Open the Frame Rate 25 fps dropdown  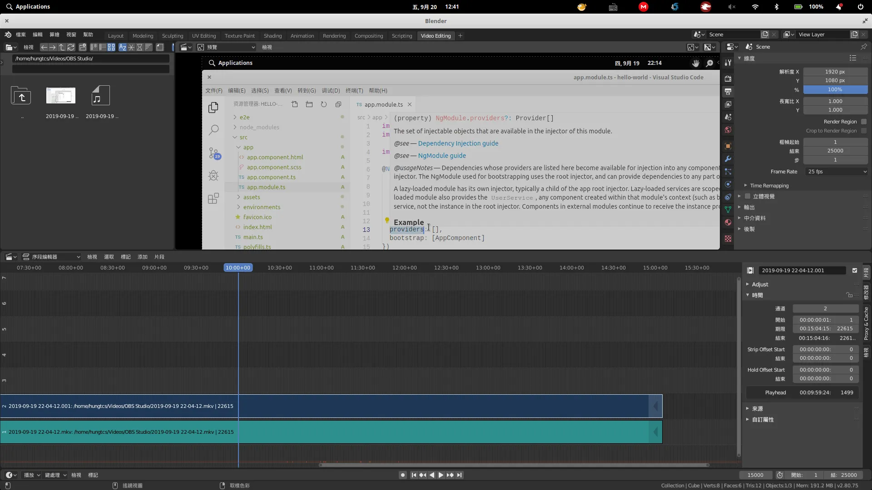tap(837, 171)
